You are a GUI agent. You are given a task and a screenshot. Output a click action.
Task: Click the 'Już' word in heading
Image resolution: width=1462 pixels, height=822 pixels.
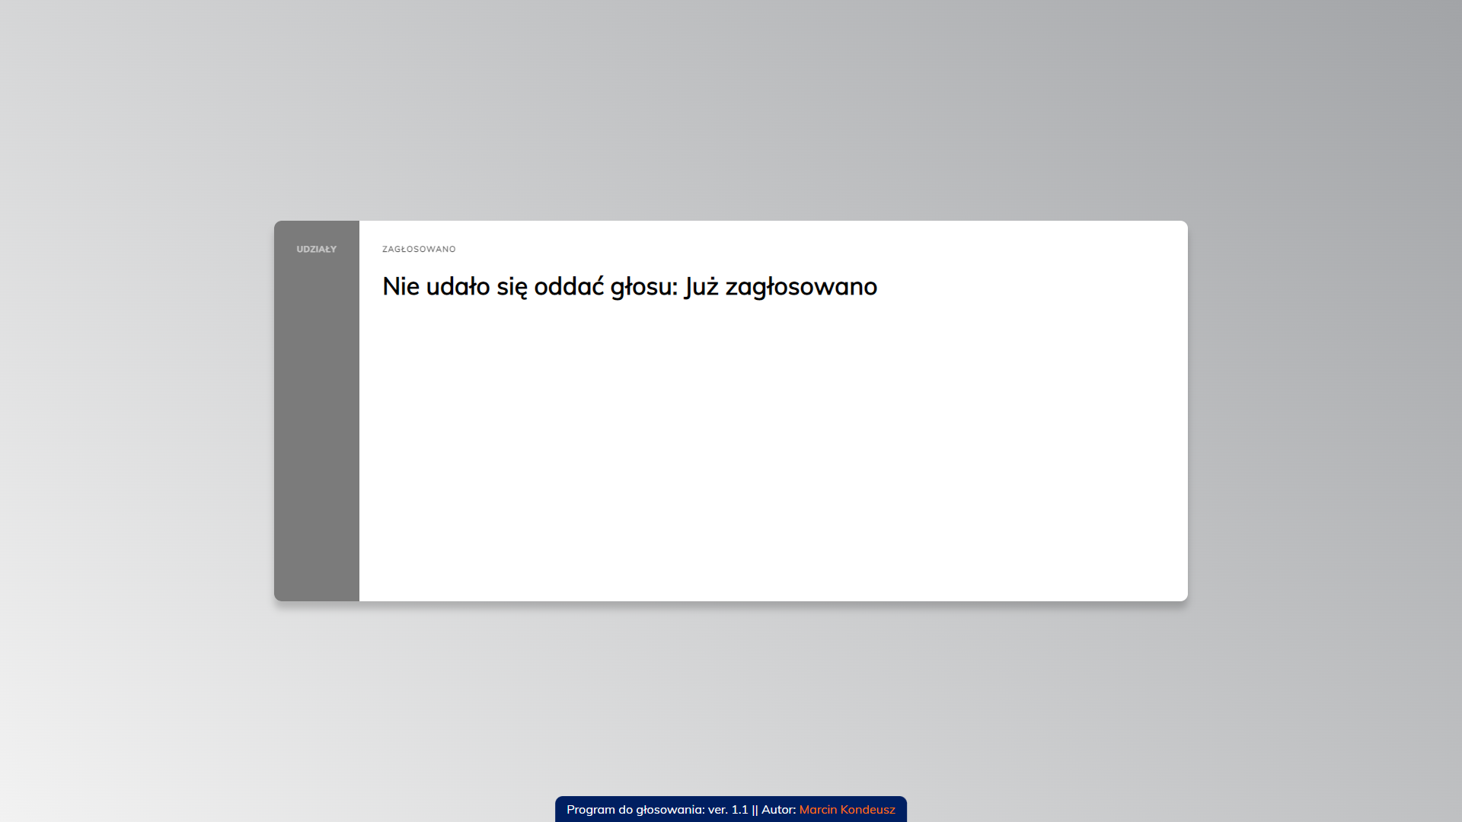tap(701, 287)
